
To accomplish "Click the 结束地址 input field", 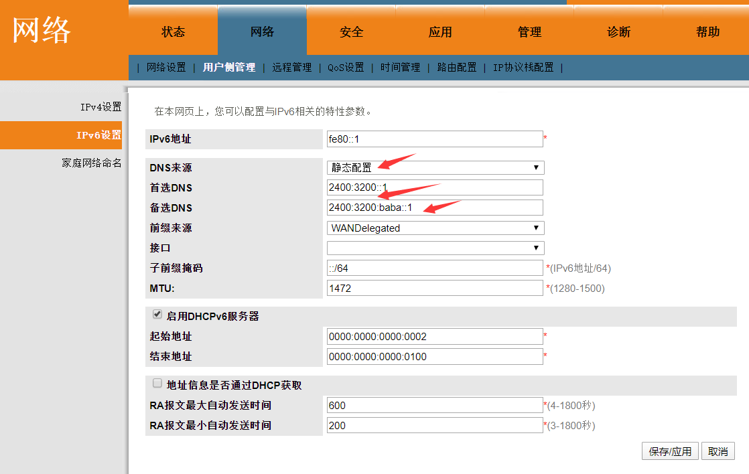I will [435, 357].
